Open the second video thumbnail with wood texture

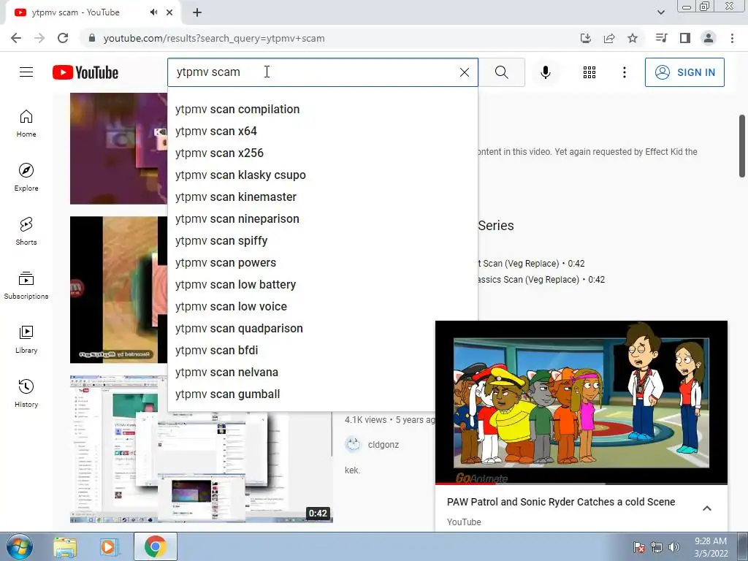[x=118, y=289]
